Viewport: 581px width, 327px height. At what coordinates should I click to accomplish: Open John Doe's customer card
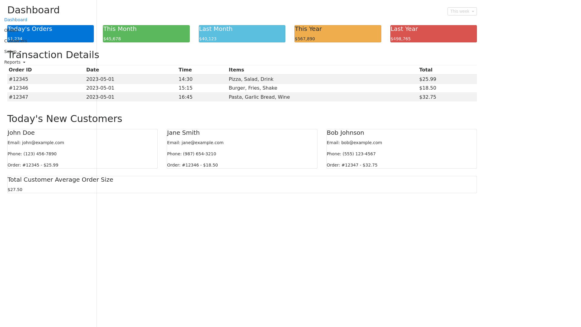tap(82, 149)
